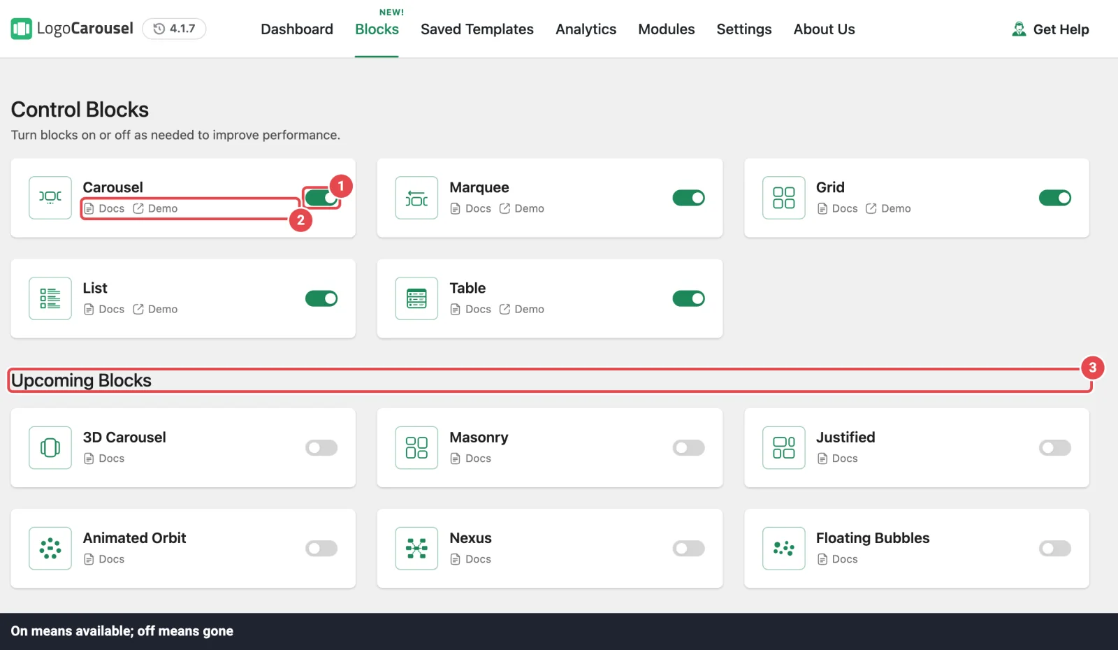The height and width of the screenshot is (650, 1118).
Task: Click the 3D Carousel block icon
Action: pyautogui.click(x=50, y=447)
